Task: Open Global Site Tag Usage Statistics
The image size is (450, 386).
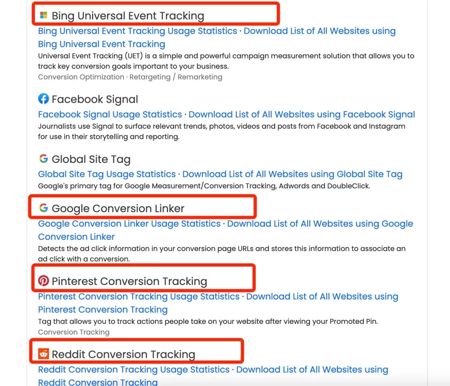Action: 107,174
